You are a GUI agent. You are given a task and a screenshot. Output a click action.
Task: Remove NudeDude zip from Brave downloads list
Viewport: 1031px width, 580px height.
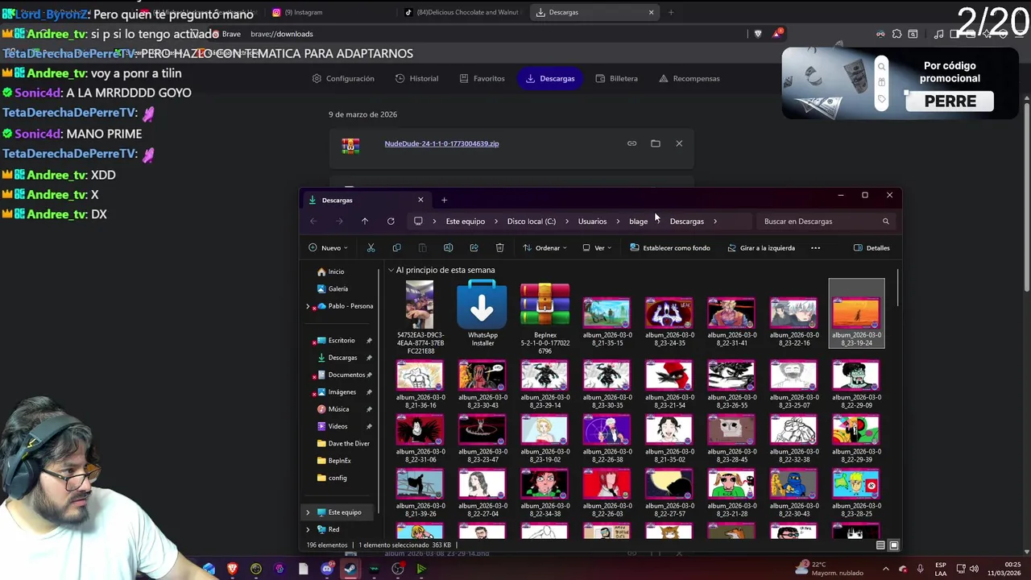tap(679, 143)
